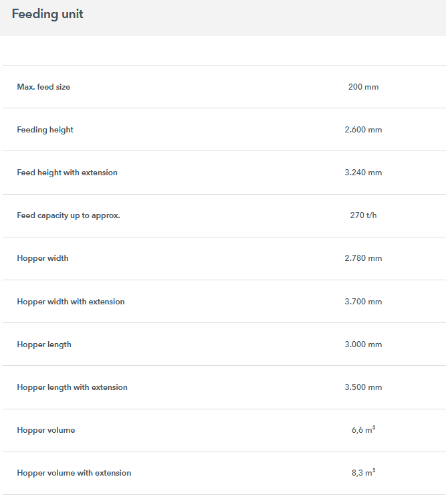Screen dimensions: 446x495
Task: Select Hopper volume with extension label
Action: click(x=74, y=473)
